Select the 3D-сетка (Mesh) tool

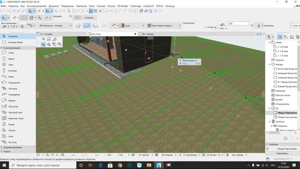18,142
